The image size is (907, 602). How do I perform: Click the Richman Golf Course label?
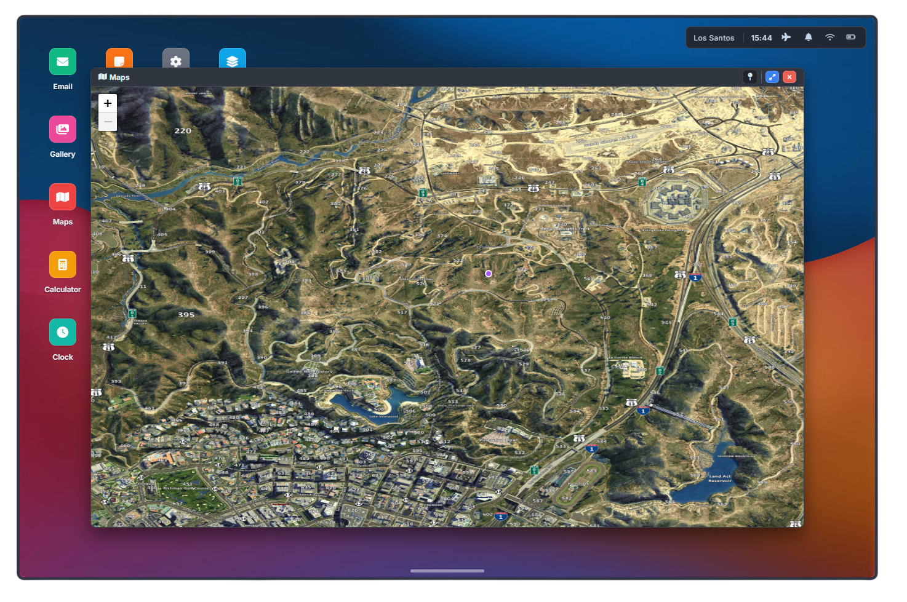(x=186, y=488)
